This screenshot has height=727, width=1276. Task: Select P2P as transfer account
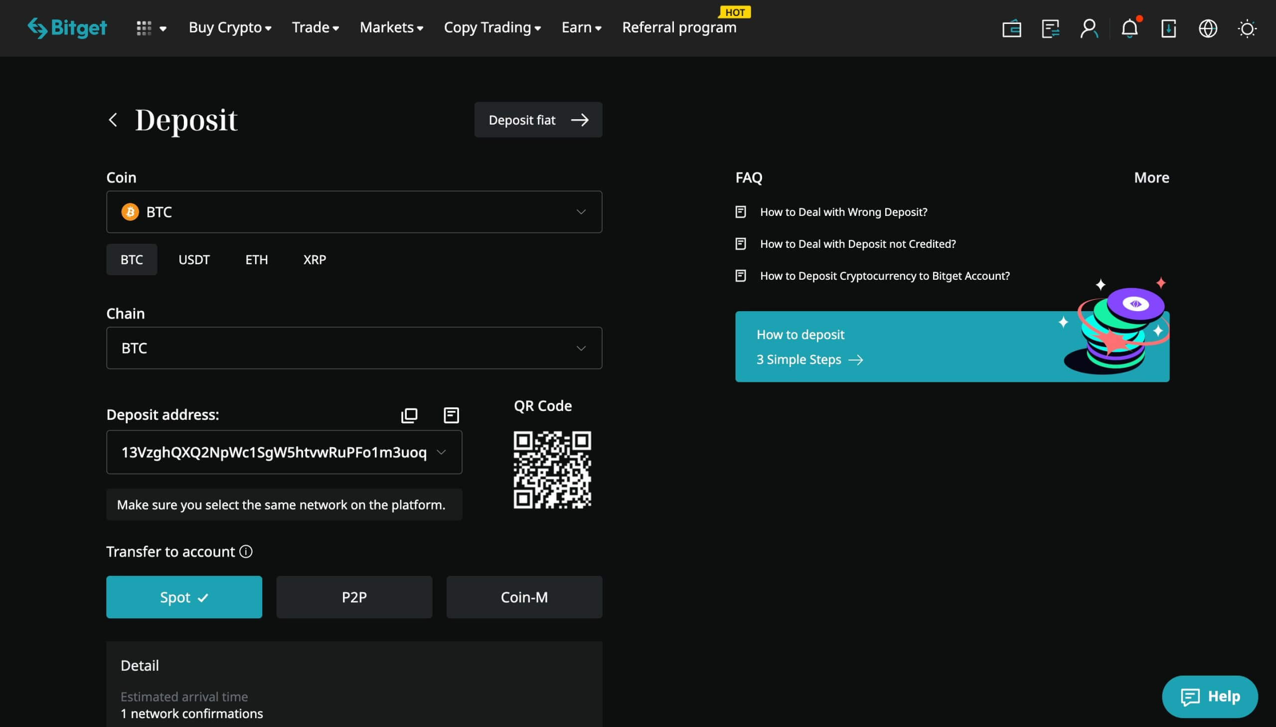[354, 597]
